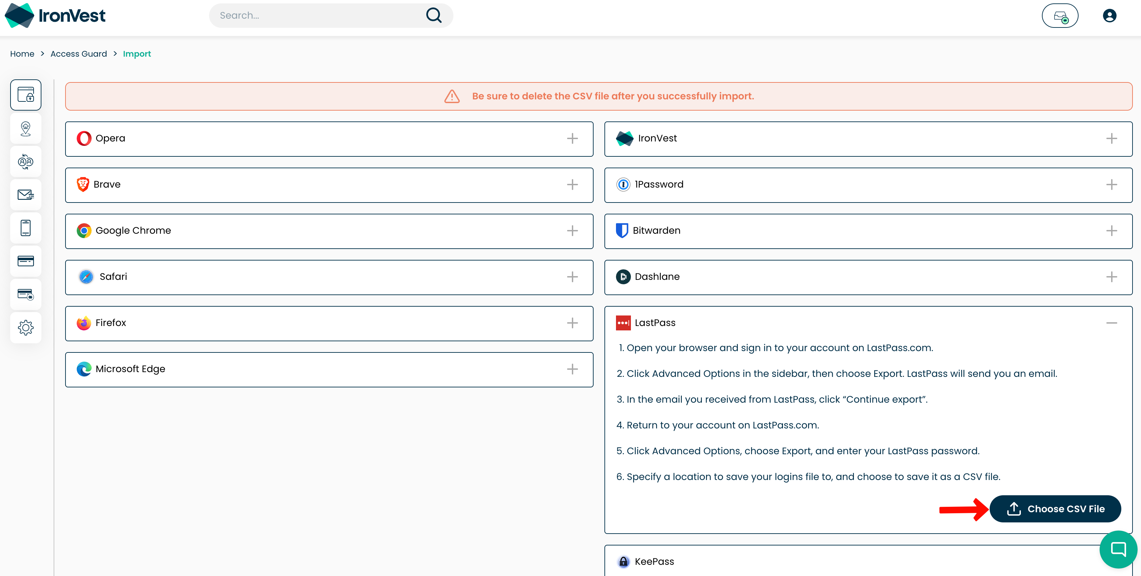Expand the 1Password import section
Viewport: 1141px width, 576px height.
pos(1111,185)
